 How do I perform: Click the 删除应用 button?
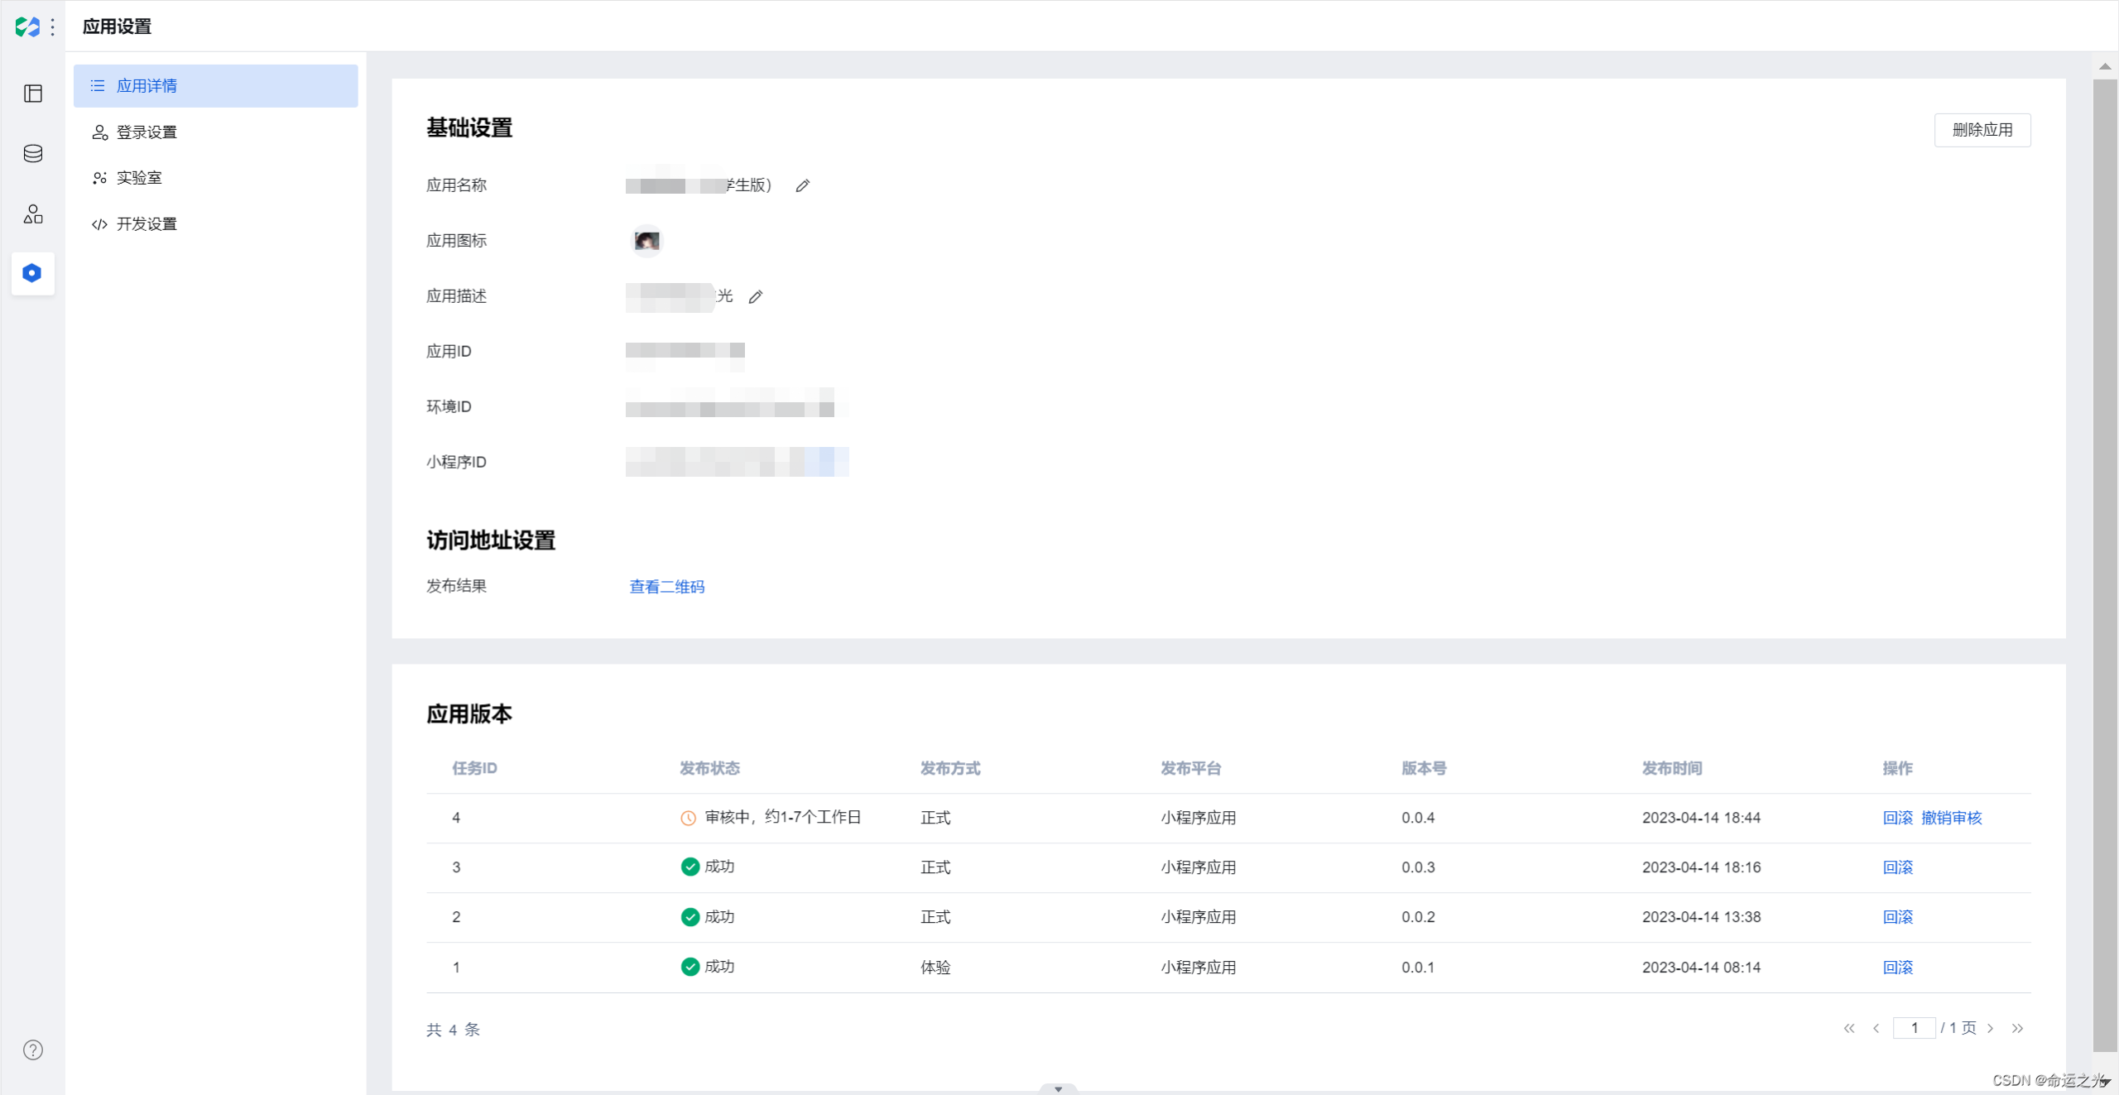coord(1982,130)
